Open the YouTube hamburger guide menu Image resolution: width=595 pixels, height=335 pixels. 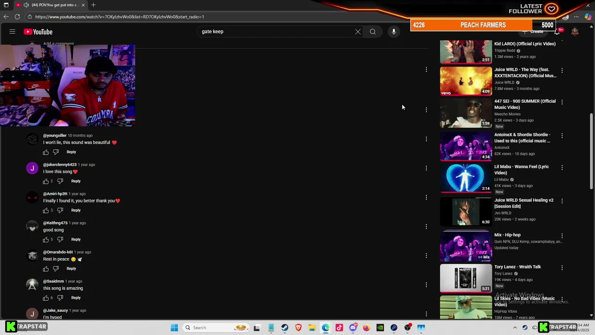click(x=13, y=32)
